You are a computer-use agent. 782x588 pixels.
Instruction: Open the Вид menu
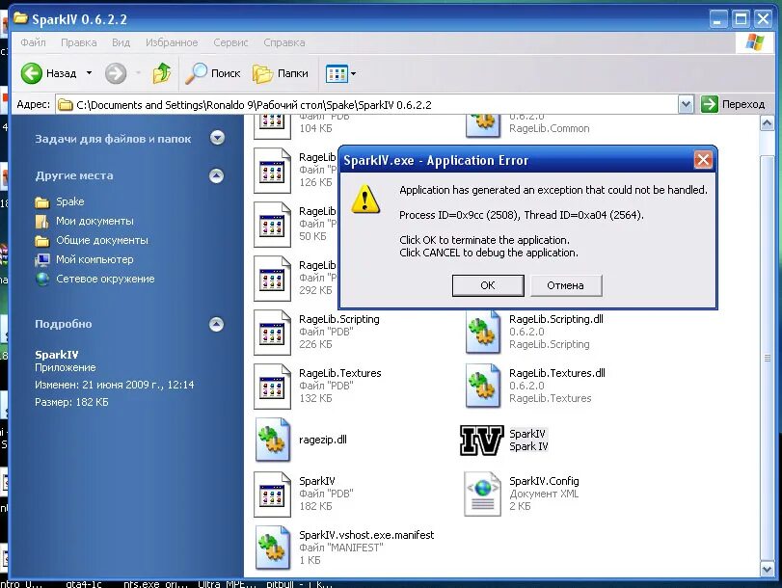click(x=121, y=42)
